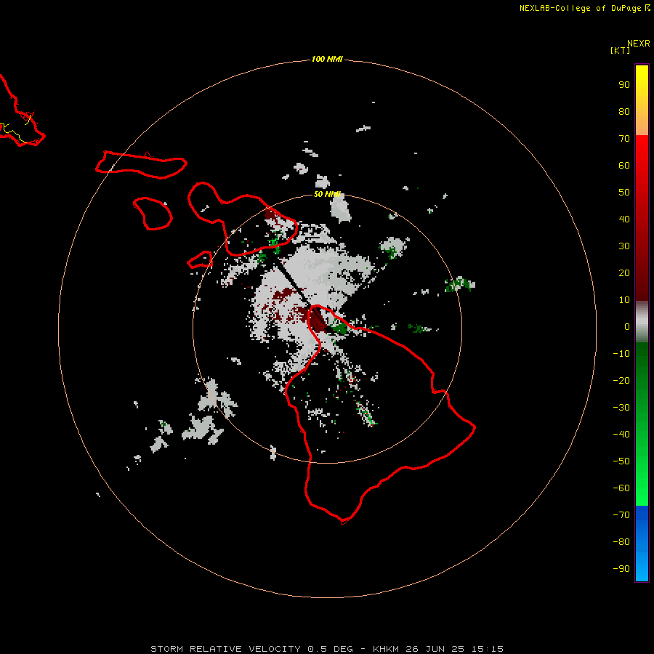Click the NEXLAB-College of DuPage credit text
This screenshot has width=654, height=654.
pyautogui.click(x=584, y=8)
